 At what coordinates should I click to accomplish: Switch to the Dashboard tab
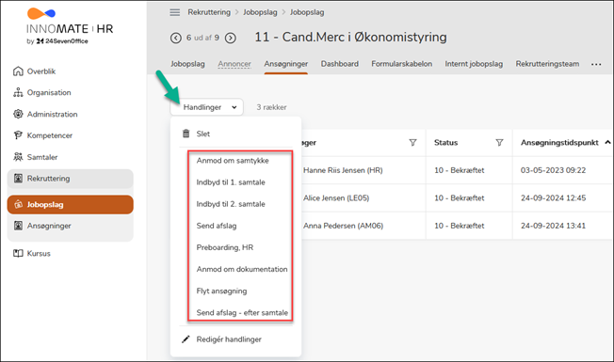[x=340, y=64]
